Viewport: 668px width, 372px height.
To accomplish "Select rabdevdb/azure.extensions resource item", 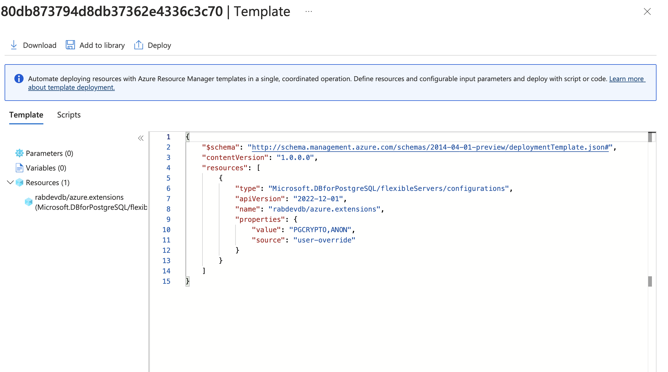I will point(79,197).
